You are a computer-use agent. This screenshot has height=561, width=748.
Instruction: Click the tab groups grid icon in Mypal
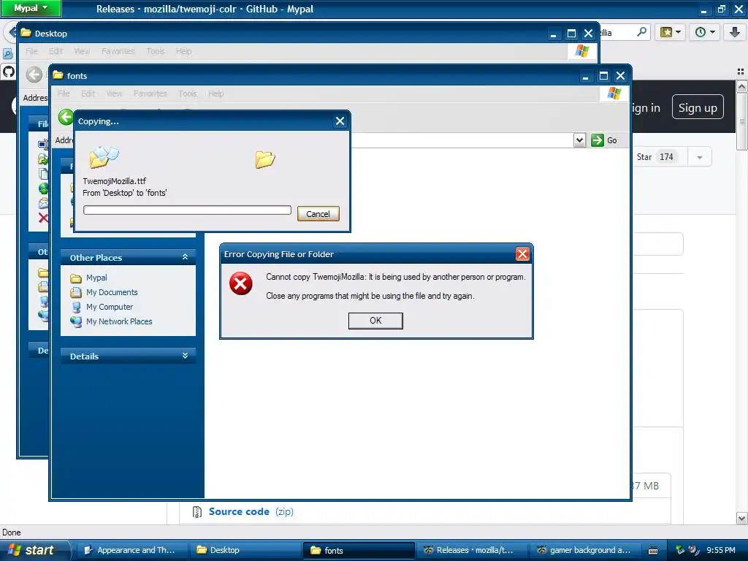click(741, 72)
